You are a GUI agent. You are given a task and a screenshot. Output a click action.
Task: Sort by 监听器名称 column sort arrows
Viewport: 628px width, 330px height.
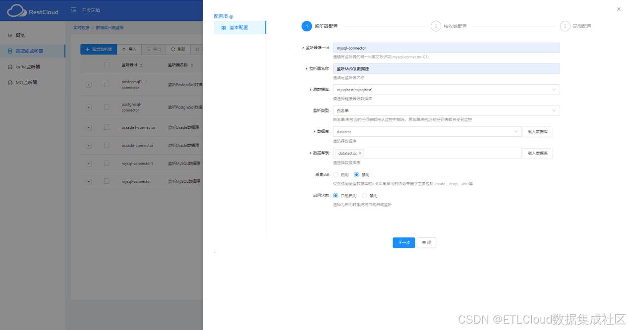coord(191,65)
